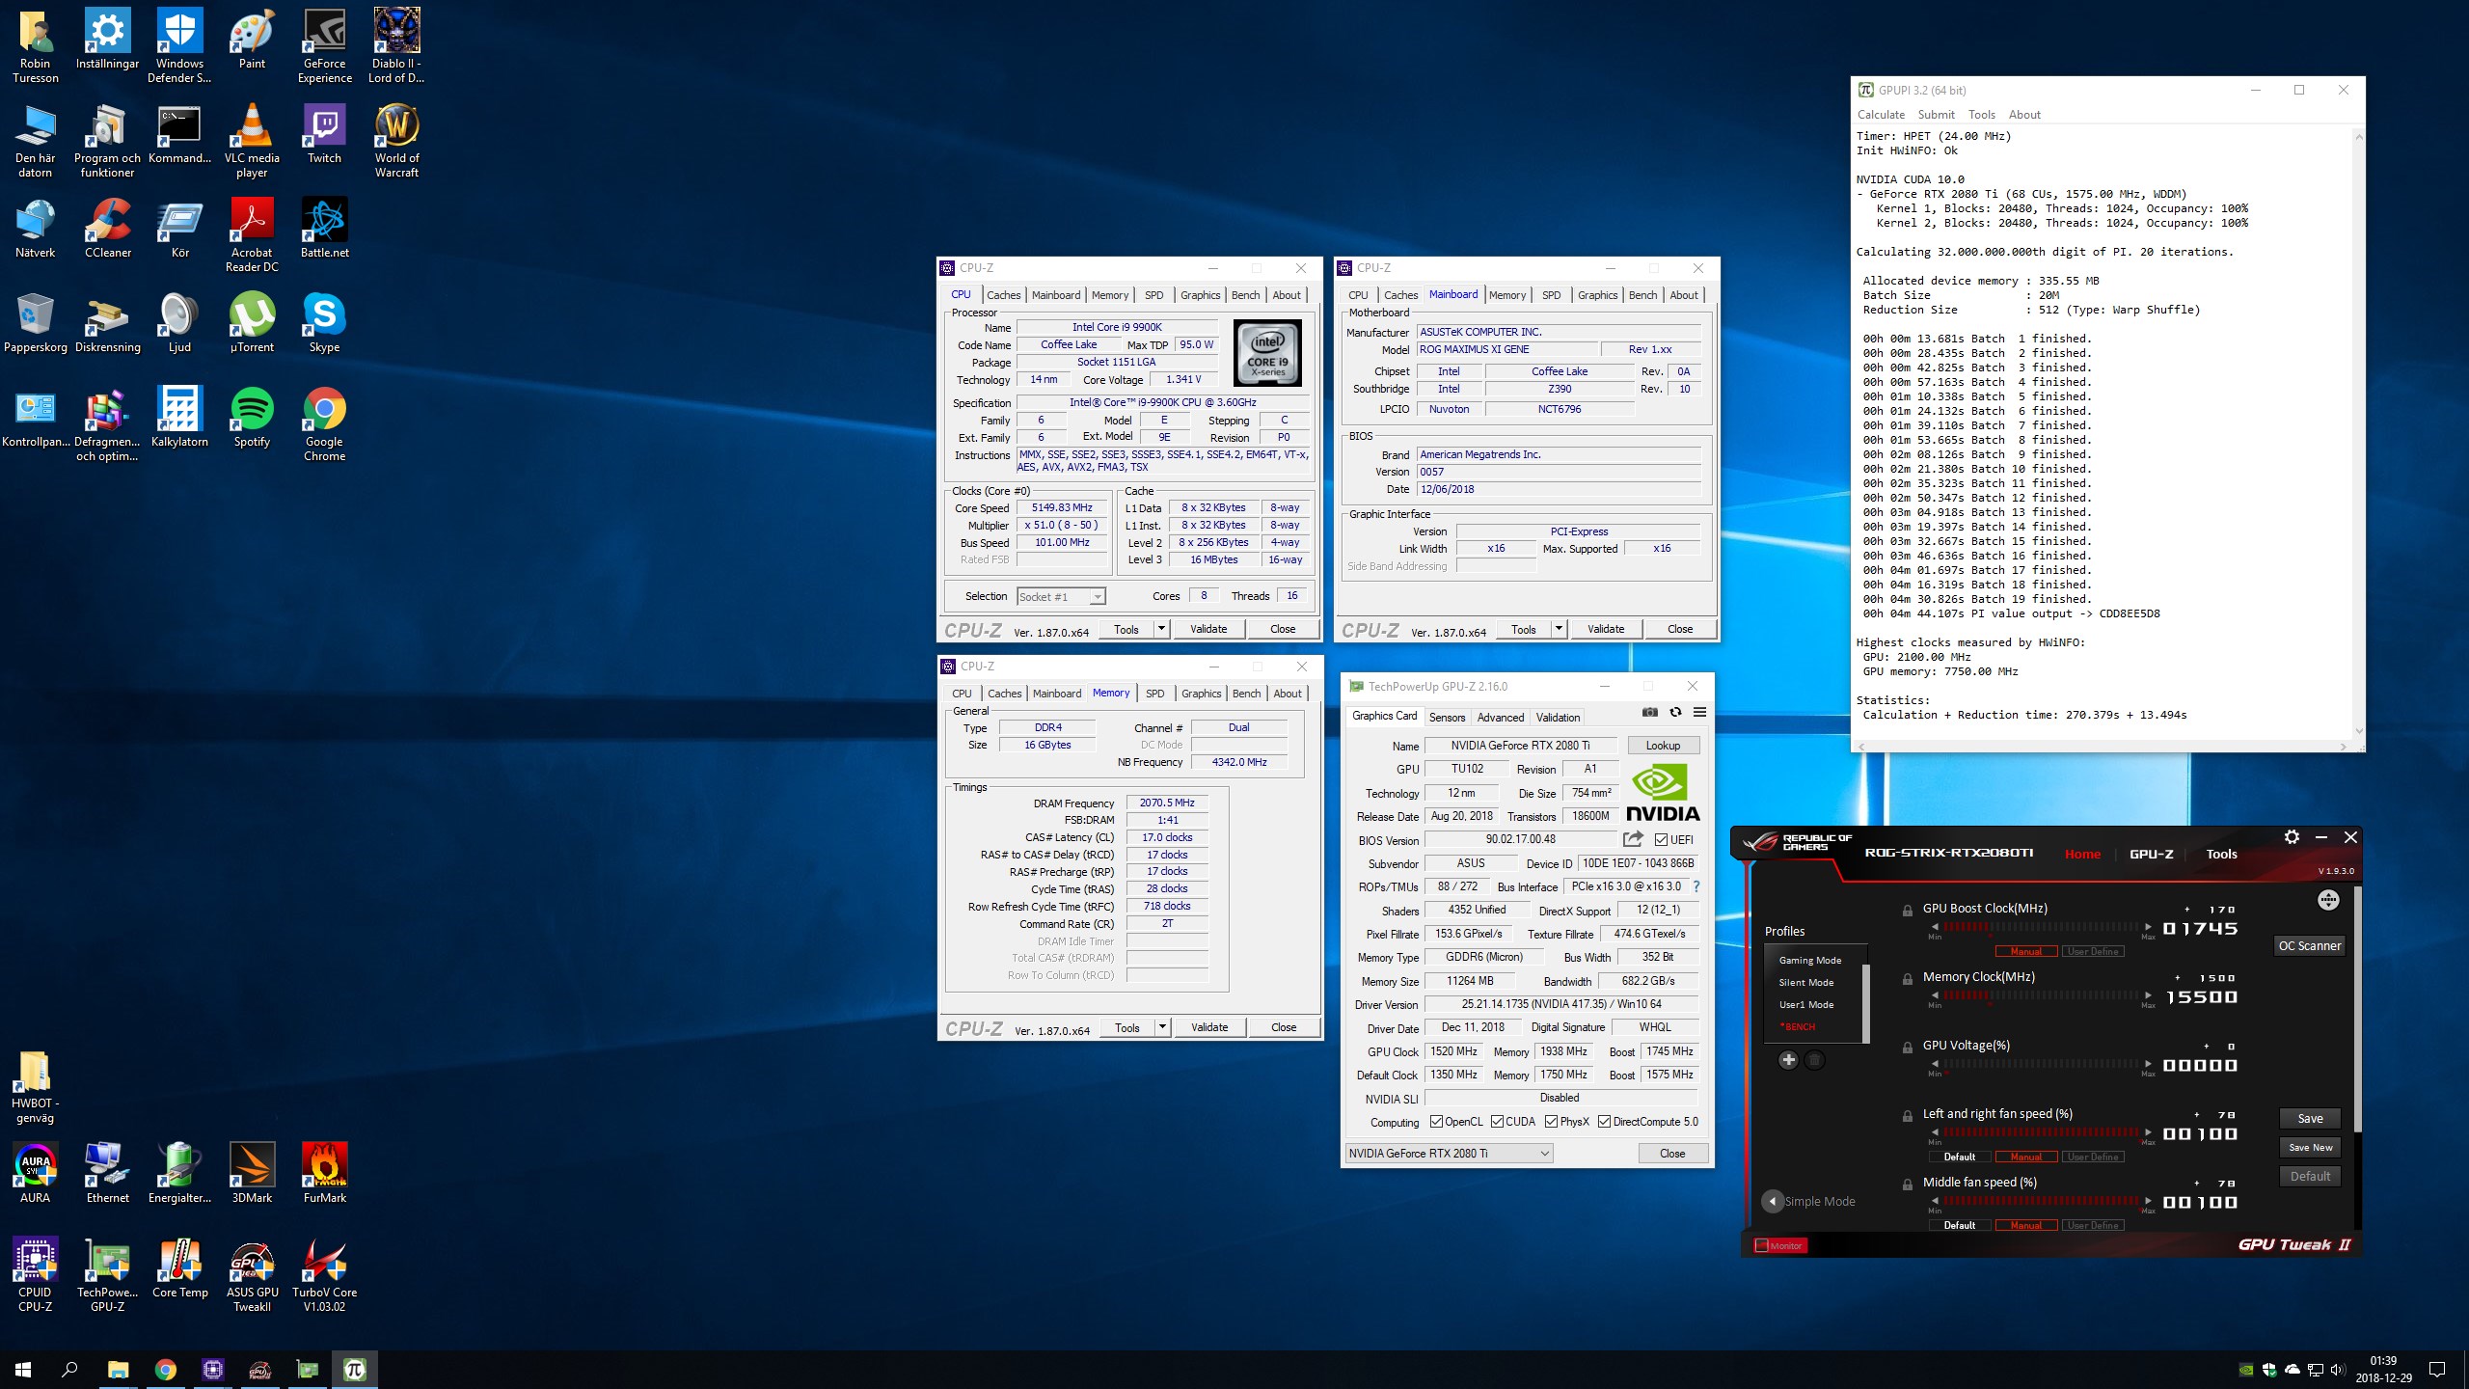2469x1389 pixels.
Task: Open Tools dropdown arrow in CPU-Z Mainboard window
Action: click(x=1559, y=629)
